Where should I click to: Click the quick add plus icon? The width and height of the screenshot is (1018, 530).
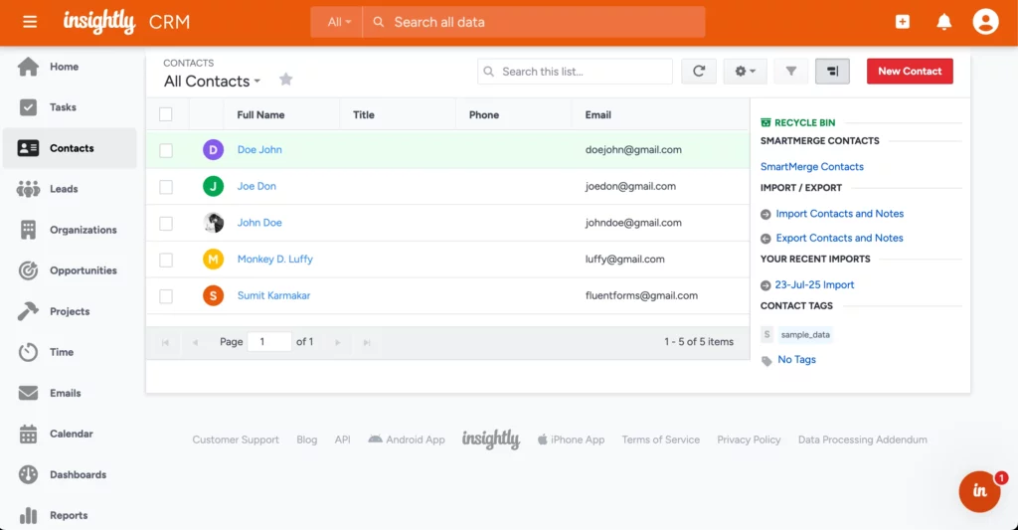tap(903, 22)
